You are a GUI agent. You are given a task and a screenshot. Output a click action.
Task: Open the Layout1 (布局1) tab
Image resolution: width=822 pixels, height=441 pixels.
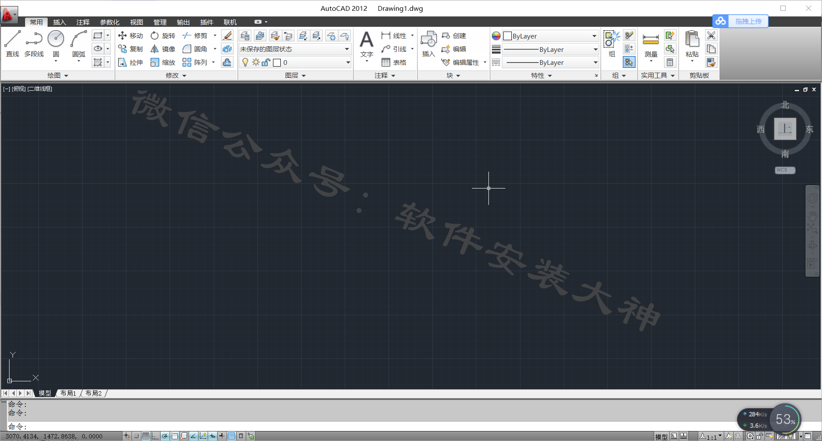point(68,393)
